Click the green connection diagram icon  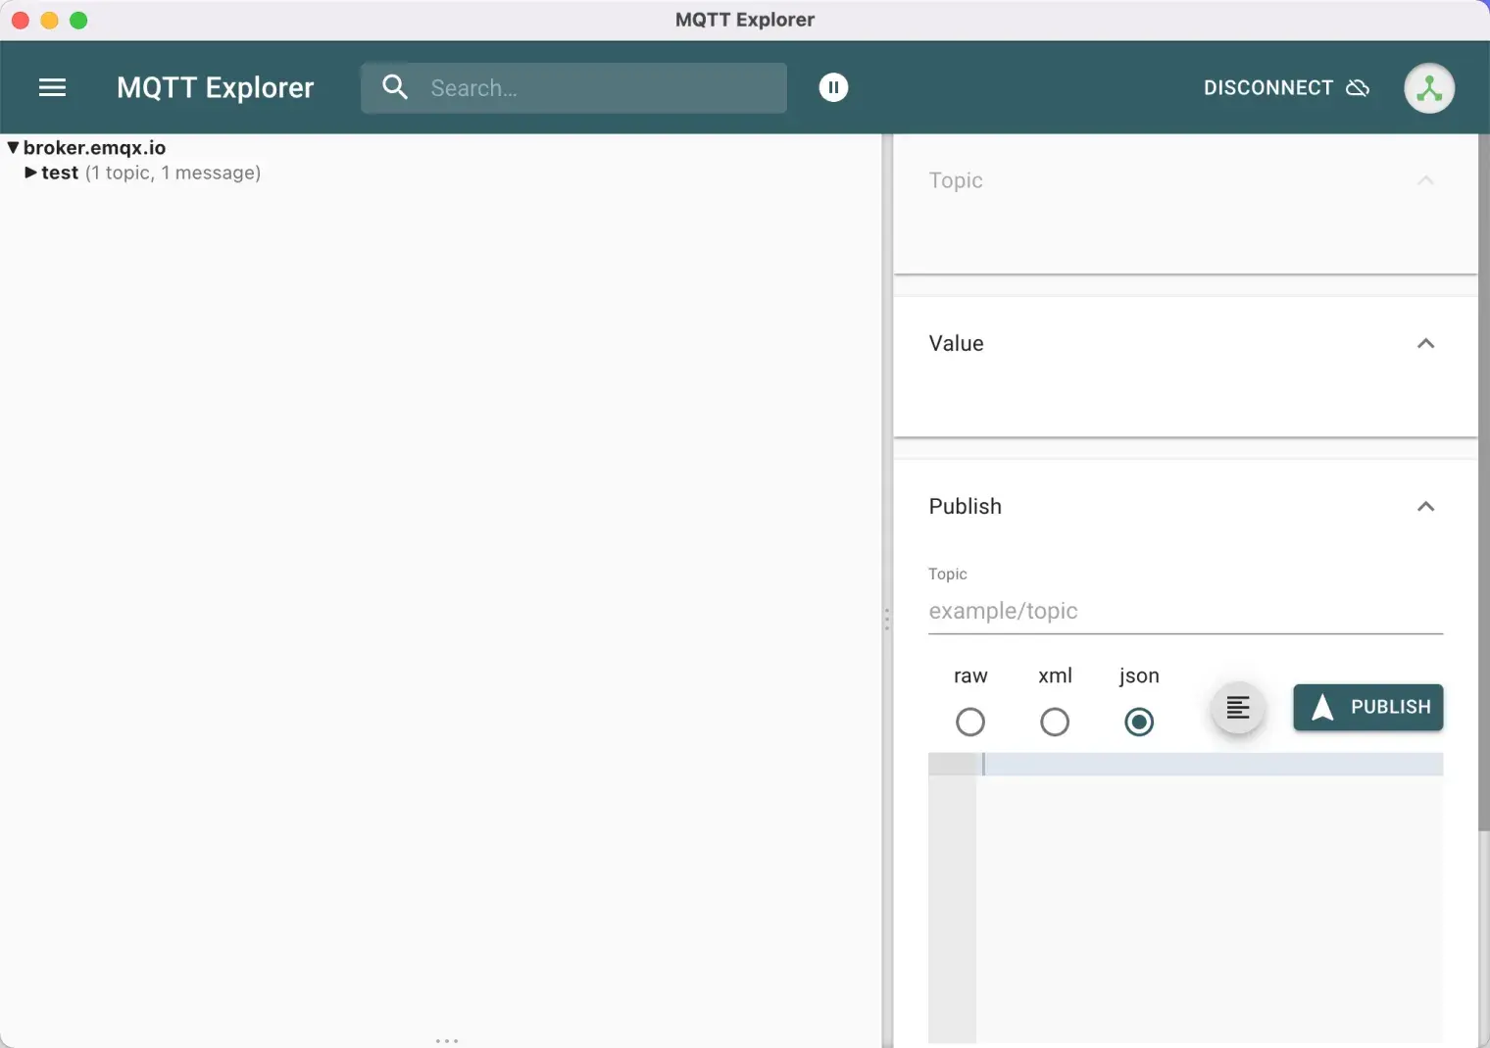(1428, 88)
